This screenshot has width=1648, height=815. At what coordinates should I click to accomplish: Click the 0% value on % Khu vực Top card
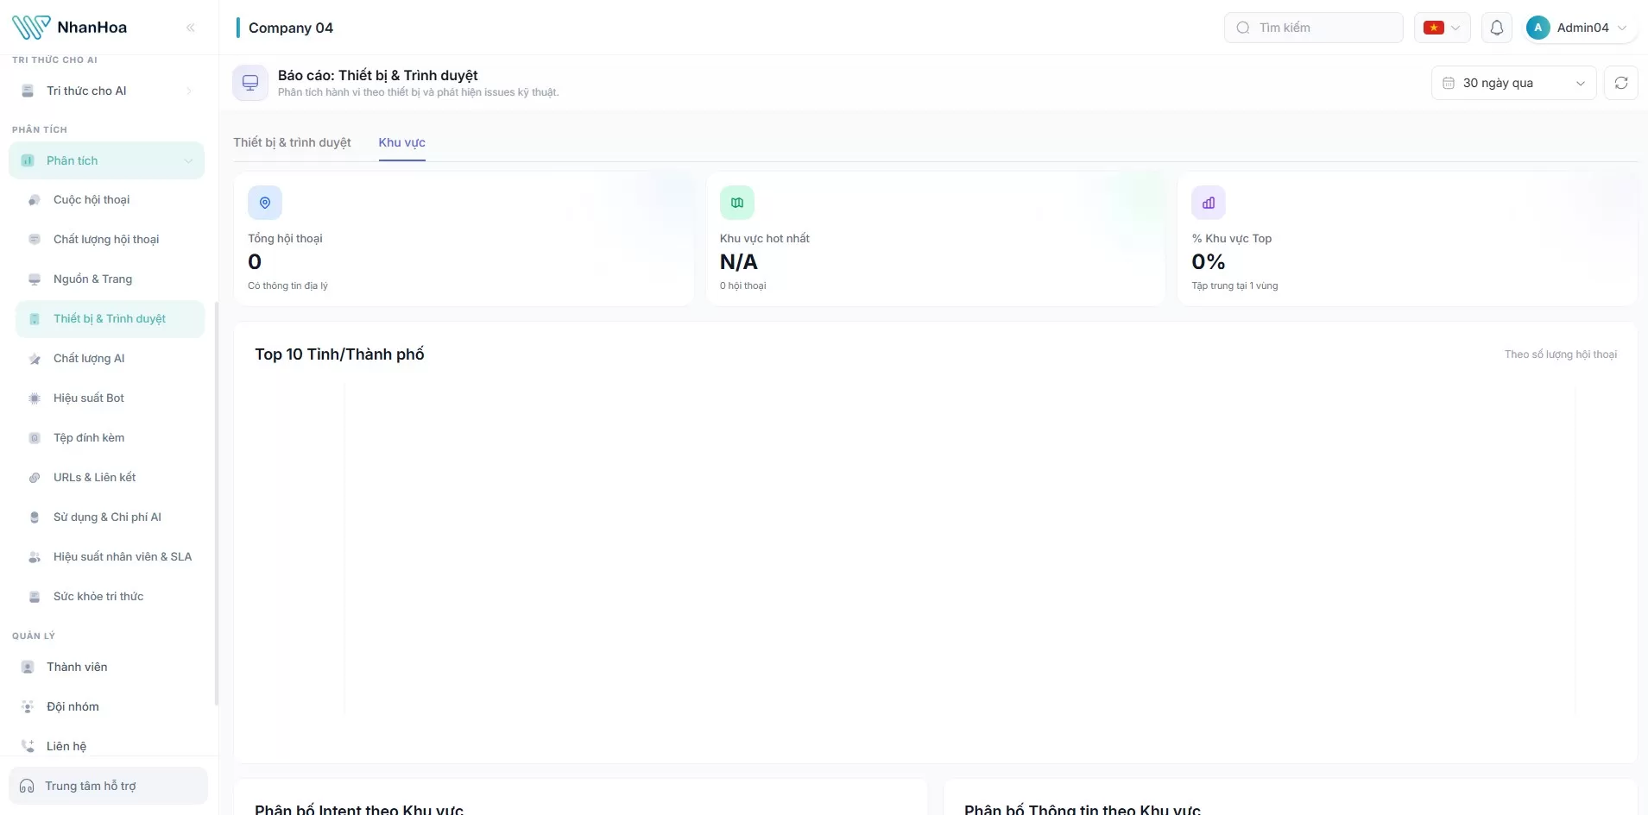(x=1209, y=262)
